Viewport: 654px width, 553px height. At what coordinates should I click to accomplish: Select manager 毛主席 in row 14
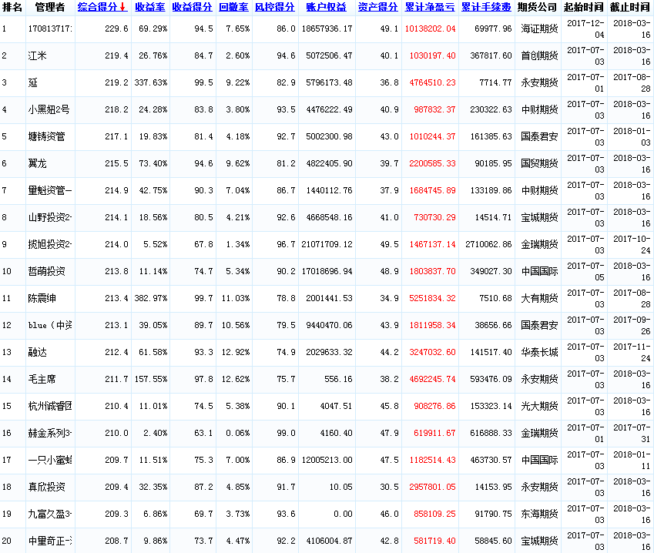(42, 380)
